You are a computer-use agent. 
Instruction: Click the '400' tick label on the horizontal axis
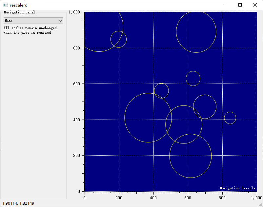153,198
